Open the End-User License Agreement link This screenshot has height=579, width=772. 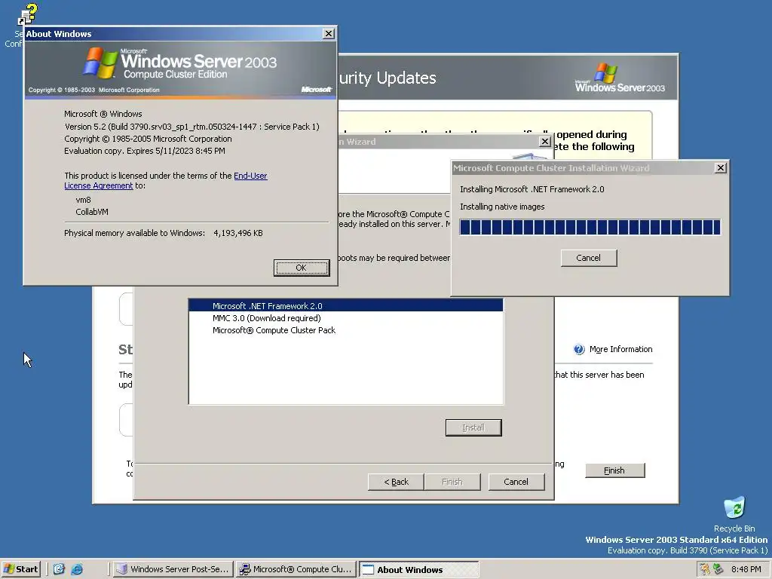250,176
